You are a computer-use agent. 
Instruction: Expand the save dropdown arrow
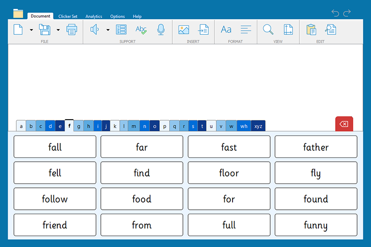coord(58,30)
